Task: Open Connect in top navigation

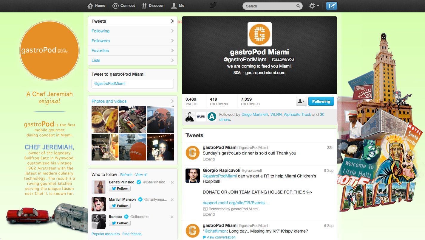Action: coord(124,6)
